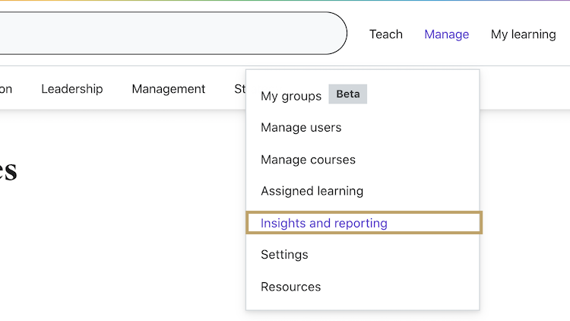Click the partially visible category ending in "on"
Viewport: 570px width, 321px height.
point(6,89)
